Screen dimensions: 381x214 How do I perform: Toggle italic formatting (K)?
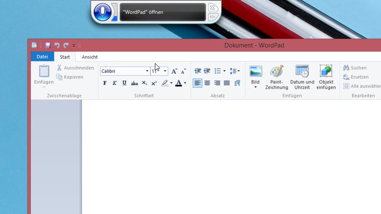(x=115, y=83)
